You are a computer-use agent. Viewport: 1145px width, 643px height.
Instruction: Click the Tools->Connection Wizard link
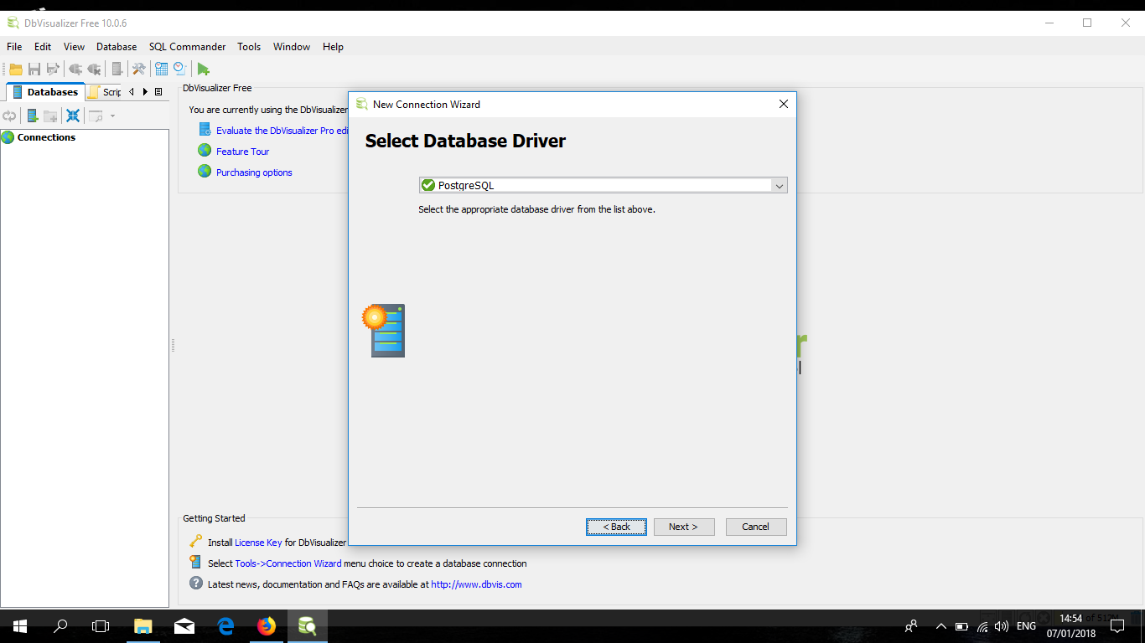point(288,563)
